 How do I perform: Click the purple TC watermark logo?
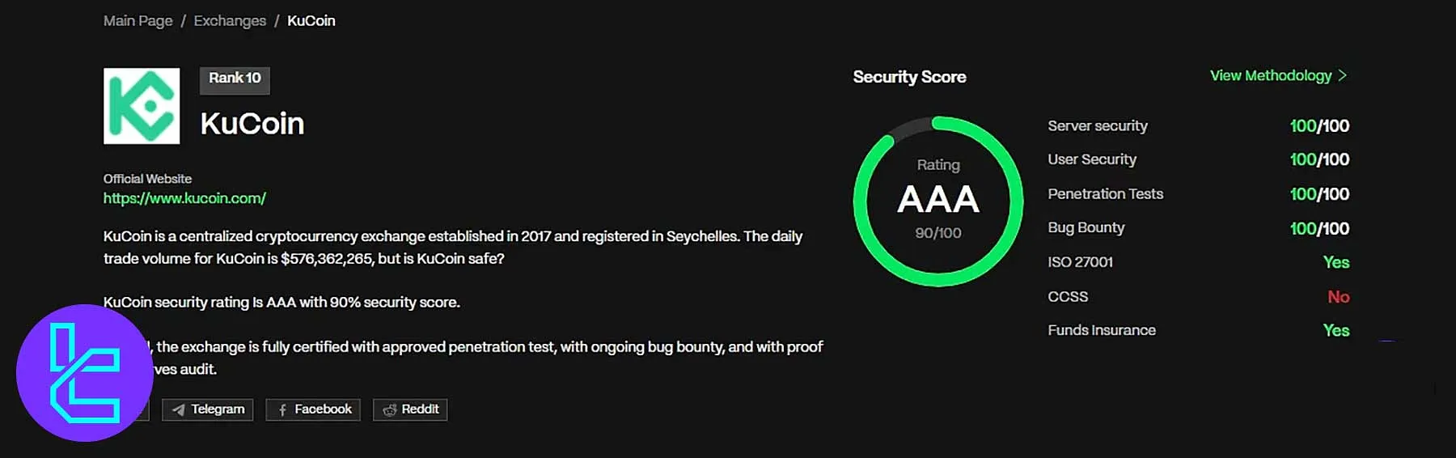click(x=84, y=373)
